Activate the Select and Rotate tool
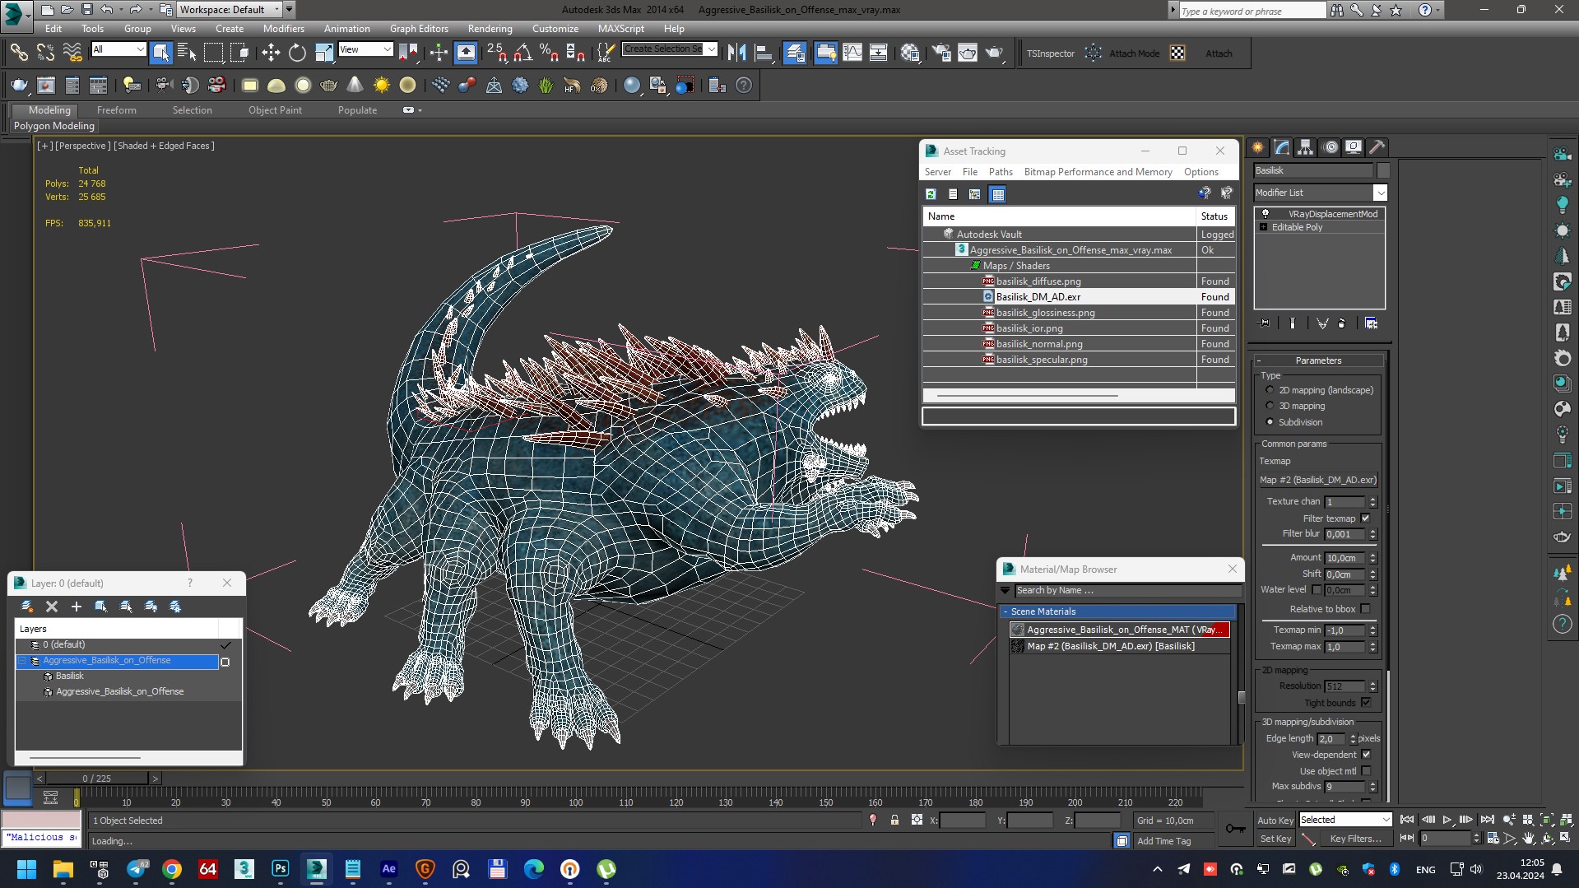 pyautogui.click(x=297, y=53)
